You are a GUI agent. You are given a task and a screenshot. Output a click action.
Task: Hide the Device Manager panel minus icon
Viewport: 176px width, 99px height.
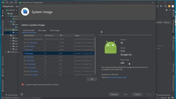(x=170, y=10)
